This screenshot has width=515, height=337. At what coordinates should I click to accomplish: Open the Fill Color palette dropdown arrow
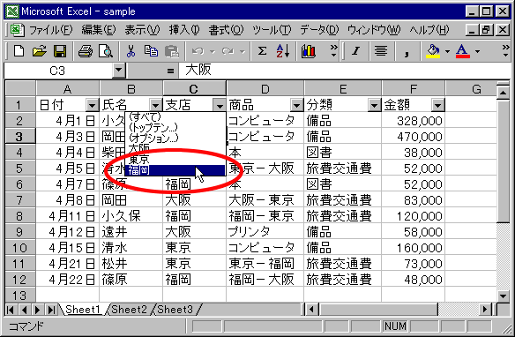coord(447,51)
